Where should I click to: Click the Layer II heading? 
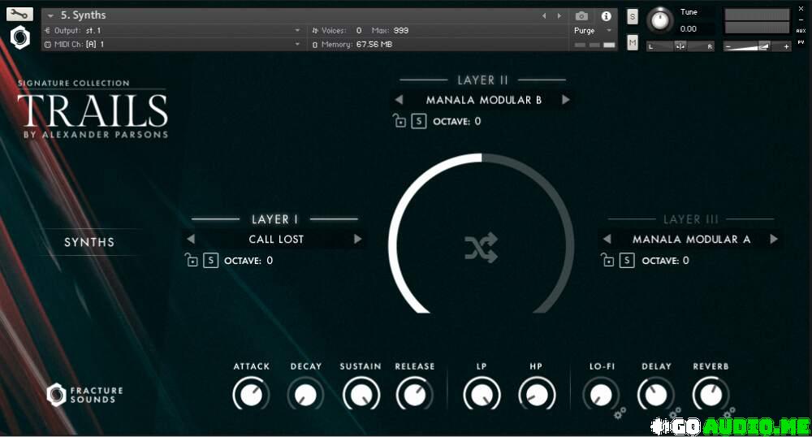point(482,80)
